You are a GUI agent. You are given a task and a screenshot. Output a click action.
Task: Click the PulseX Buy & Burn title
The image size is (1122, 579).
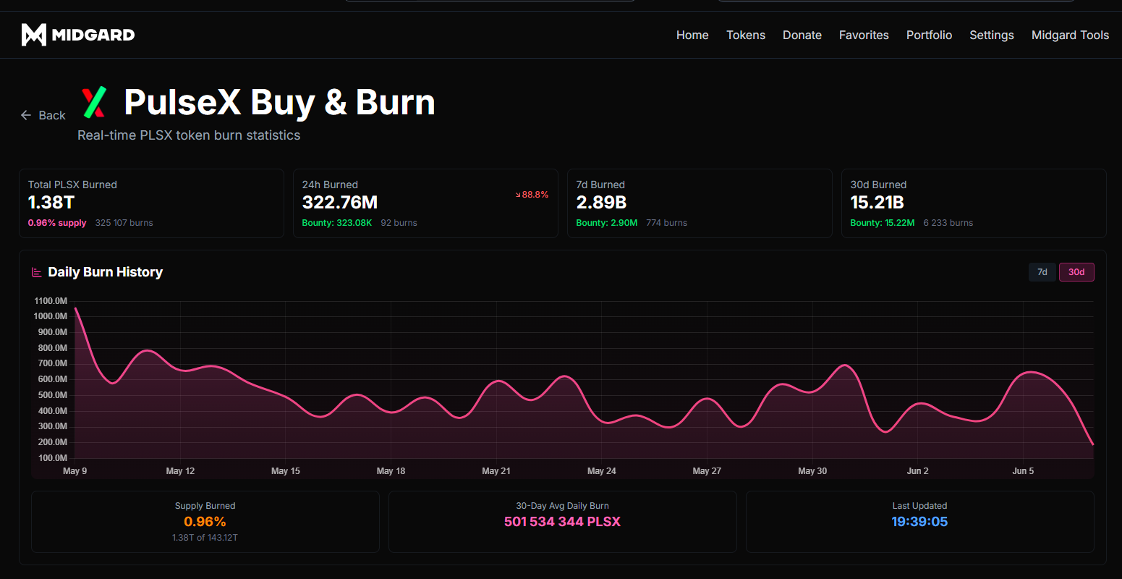click(279, 102)
